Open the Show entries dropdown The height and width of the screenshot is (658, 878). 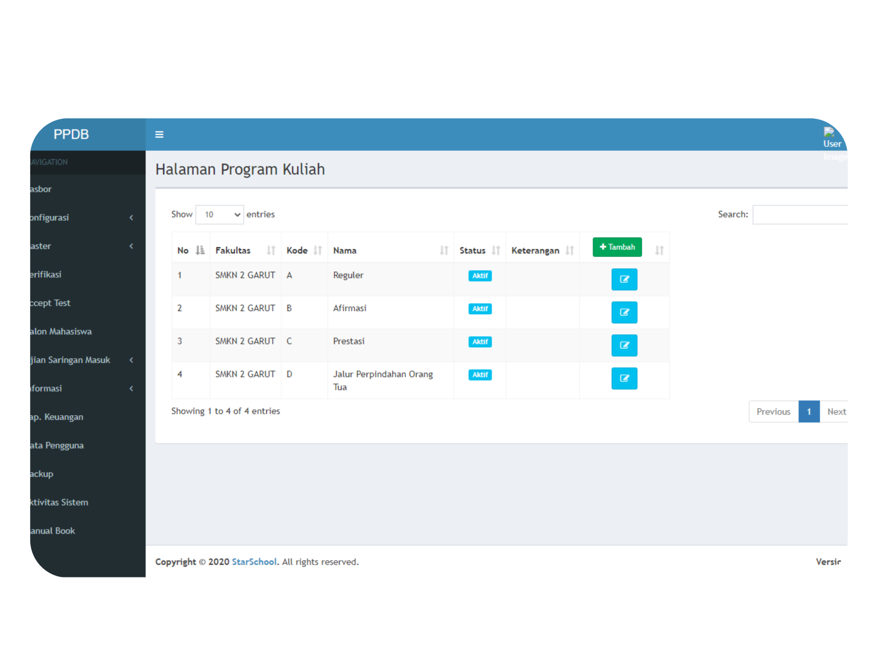click(x=219, y=215)
